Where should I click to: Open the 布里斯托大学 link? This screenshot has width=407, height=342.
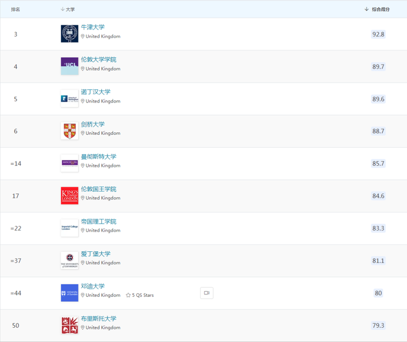98,319
